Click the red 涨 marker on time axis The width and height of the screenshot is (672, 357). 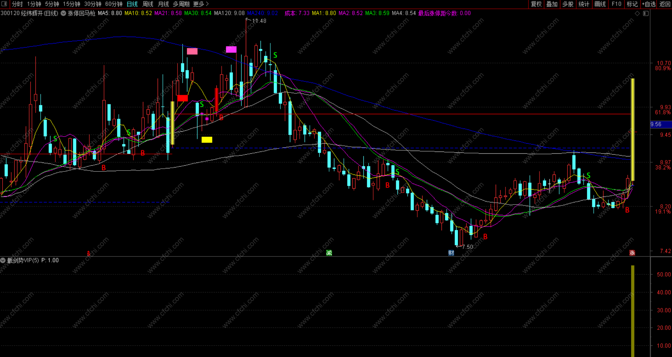[x=632, y=253]
